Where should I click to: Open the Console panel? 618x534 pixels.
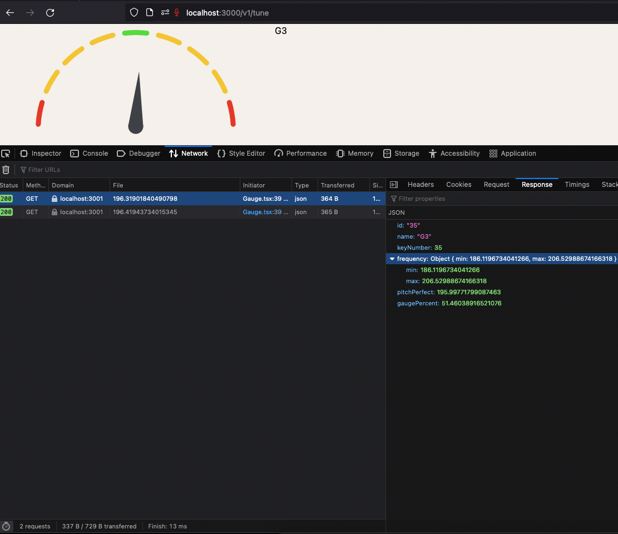(89, 154)
